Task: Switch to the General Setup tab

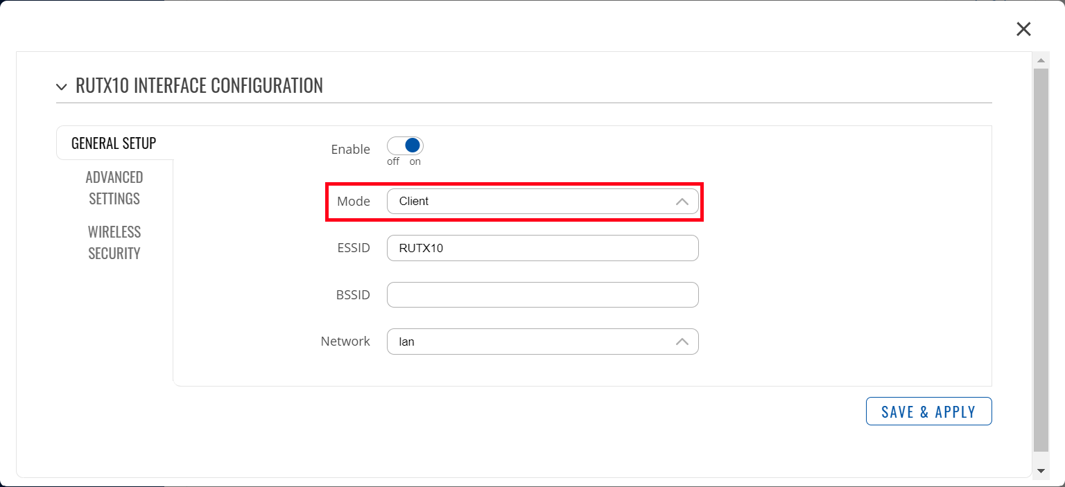Action: pyautogui.click(x=114, y=143)
